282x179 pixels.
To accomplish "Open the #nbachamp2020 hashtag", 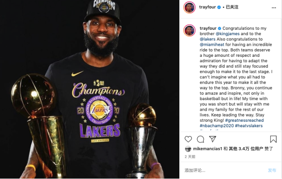I will (x=216, y=126).
